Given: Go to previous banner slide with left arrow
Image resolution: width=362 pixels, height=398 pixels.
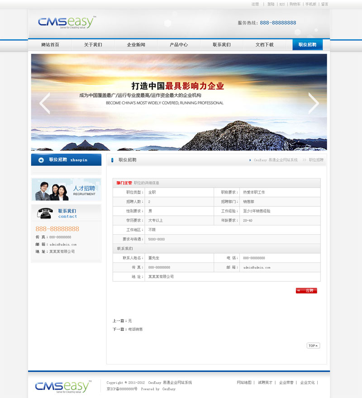Looking at the screenshot, I should 44,103.
